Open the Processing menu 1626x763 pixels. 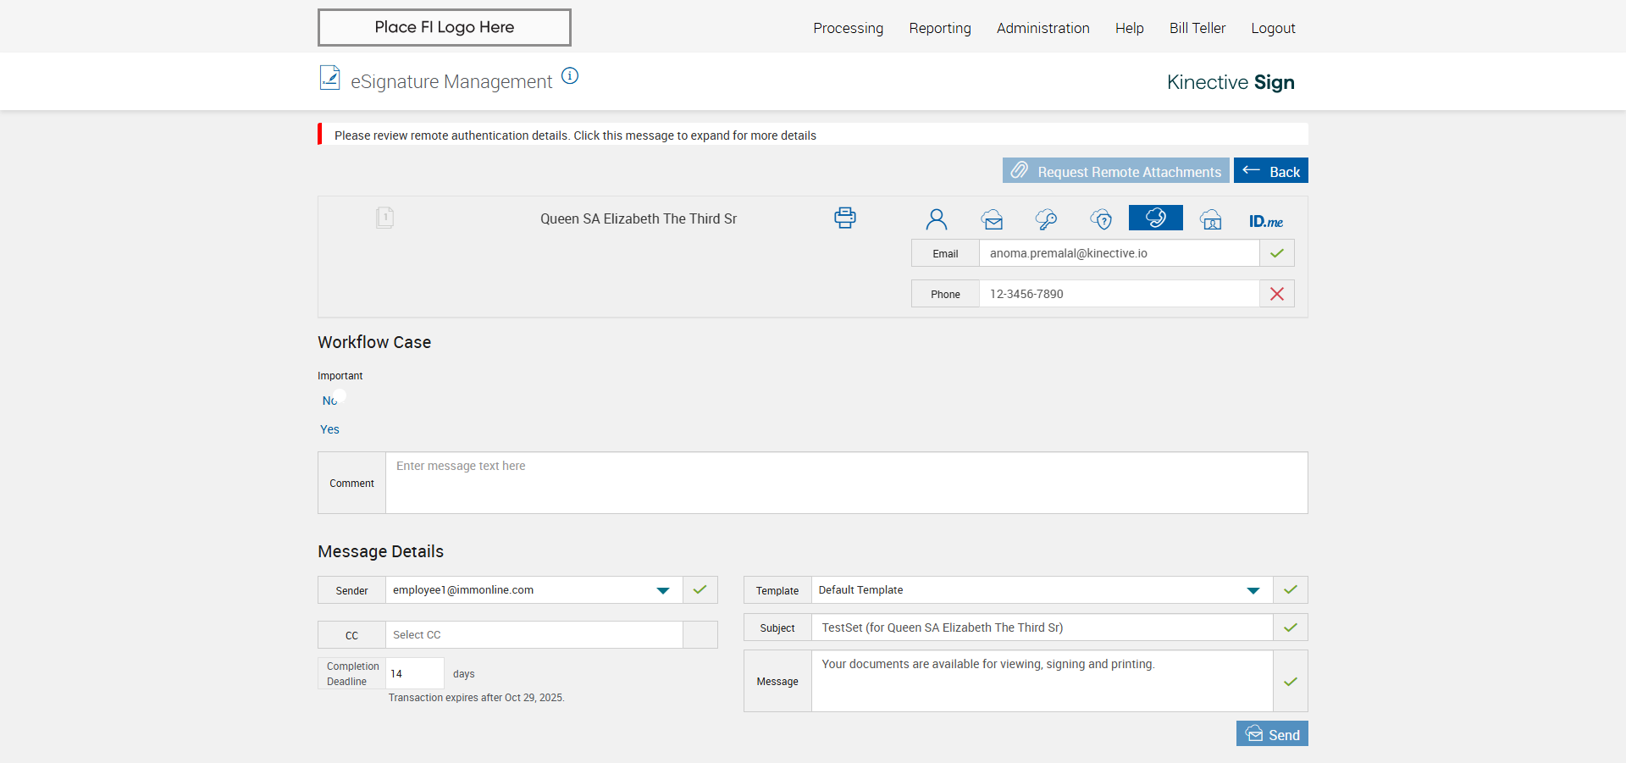coord(848,28)
